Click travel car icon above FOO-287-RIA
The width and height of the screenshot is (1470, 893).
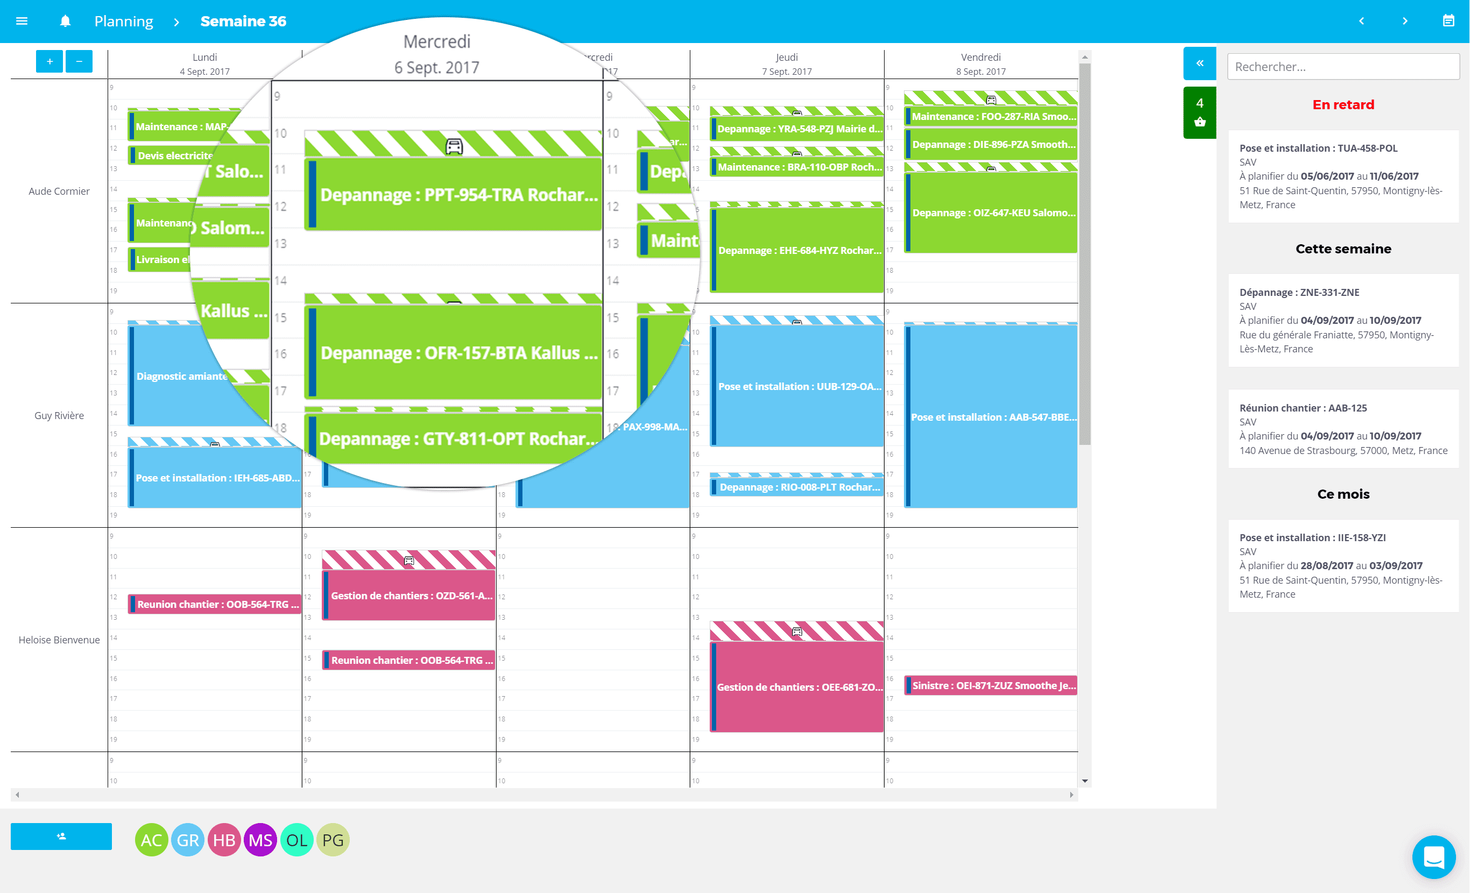click(x=991, y=100)
